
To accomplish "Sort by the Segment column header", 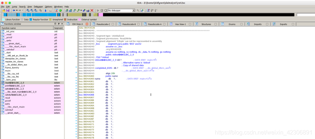I will (x=59, y=28).
